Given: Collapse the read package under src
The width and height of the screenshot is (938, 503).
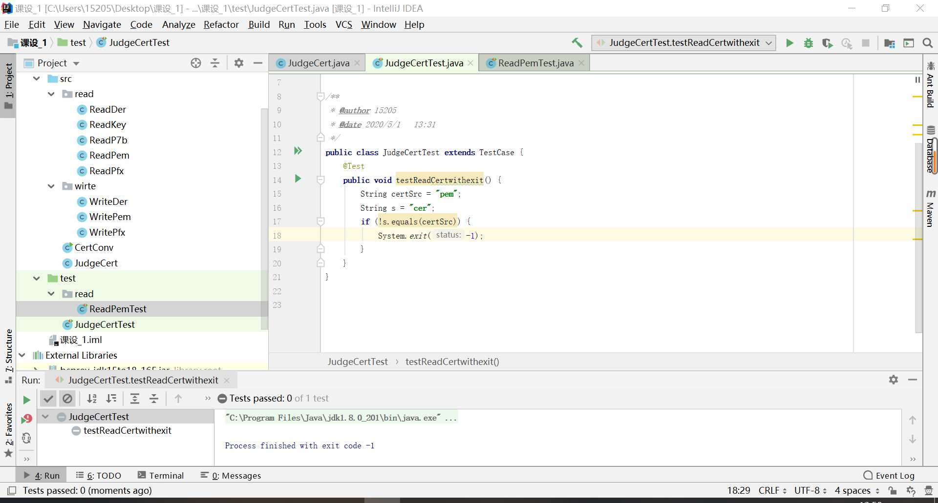Looking at the screenshot, I should [51, 94].
